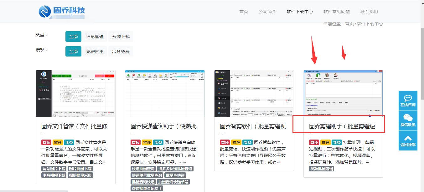
Task: Open the 公司简介 navigation menu item
Action: tap(267, 11)
